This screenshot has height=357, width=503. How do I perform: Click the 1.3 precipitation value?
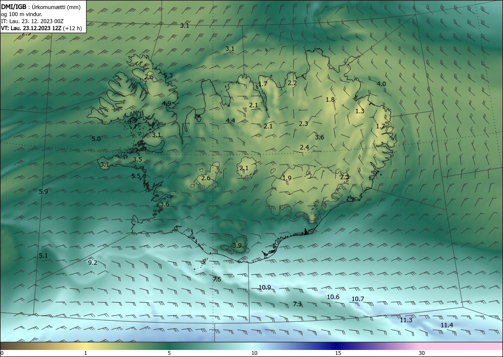point(360,111)
